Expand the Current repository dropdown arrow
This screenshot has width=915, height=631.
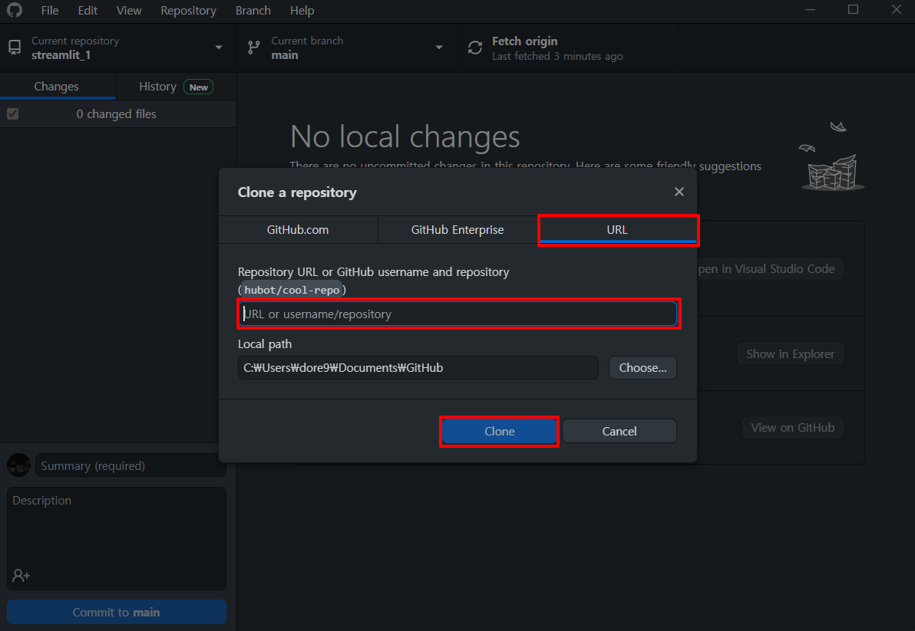pos(219,48)
